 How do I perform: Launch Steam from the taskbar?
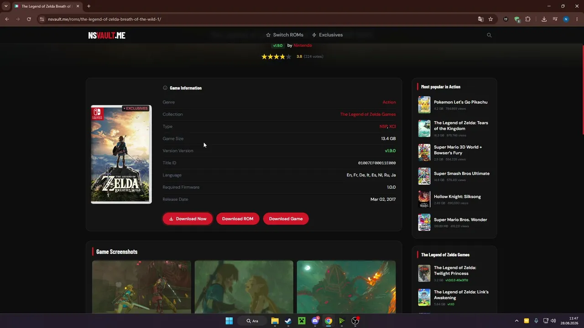pos(288,321)
